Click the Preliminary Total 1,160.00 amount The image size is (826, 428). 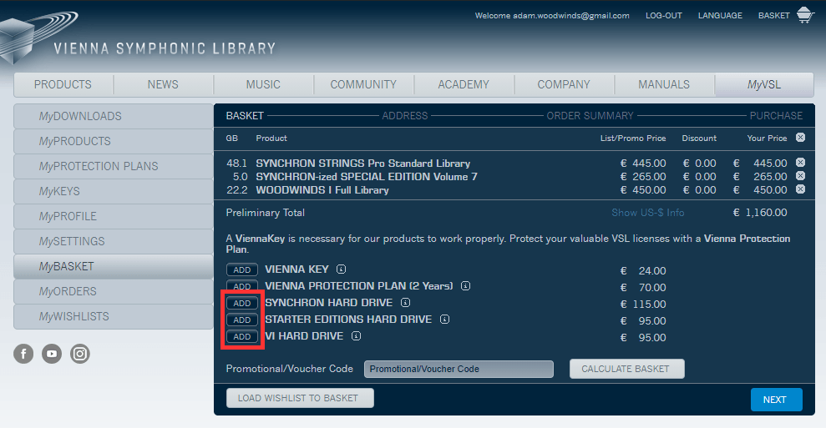(x=760, y=213)
